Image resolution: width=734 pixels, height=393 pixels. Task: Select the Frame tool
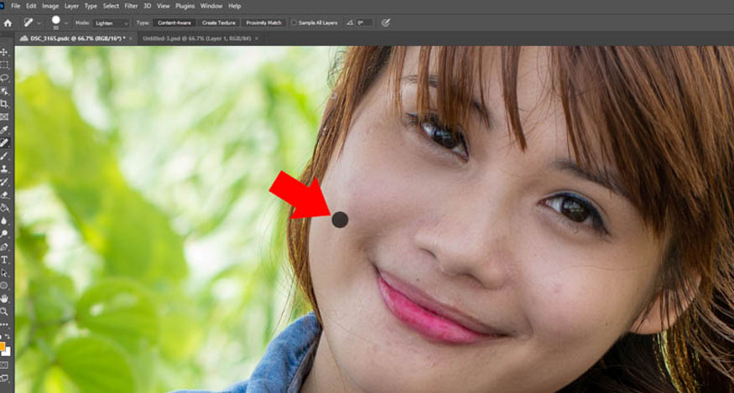click(4, 116)
